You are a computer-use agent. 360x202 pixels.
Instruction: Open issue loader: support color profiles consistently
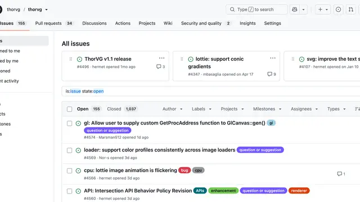click(x=160, y=150)
